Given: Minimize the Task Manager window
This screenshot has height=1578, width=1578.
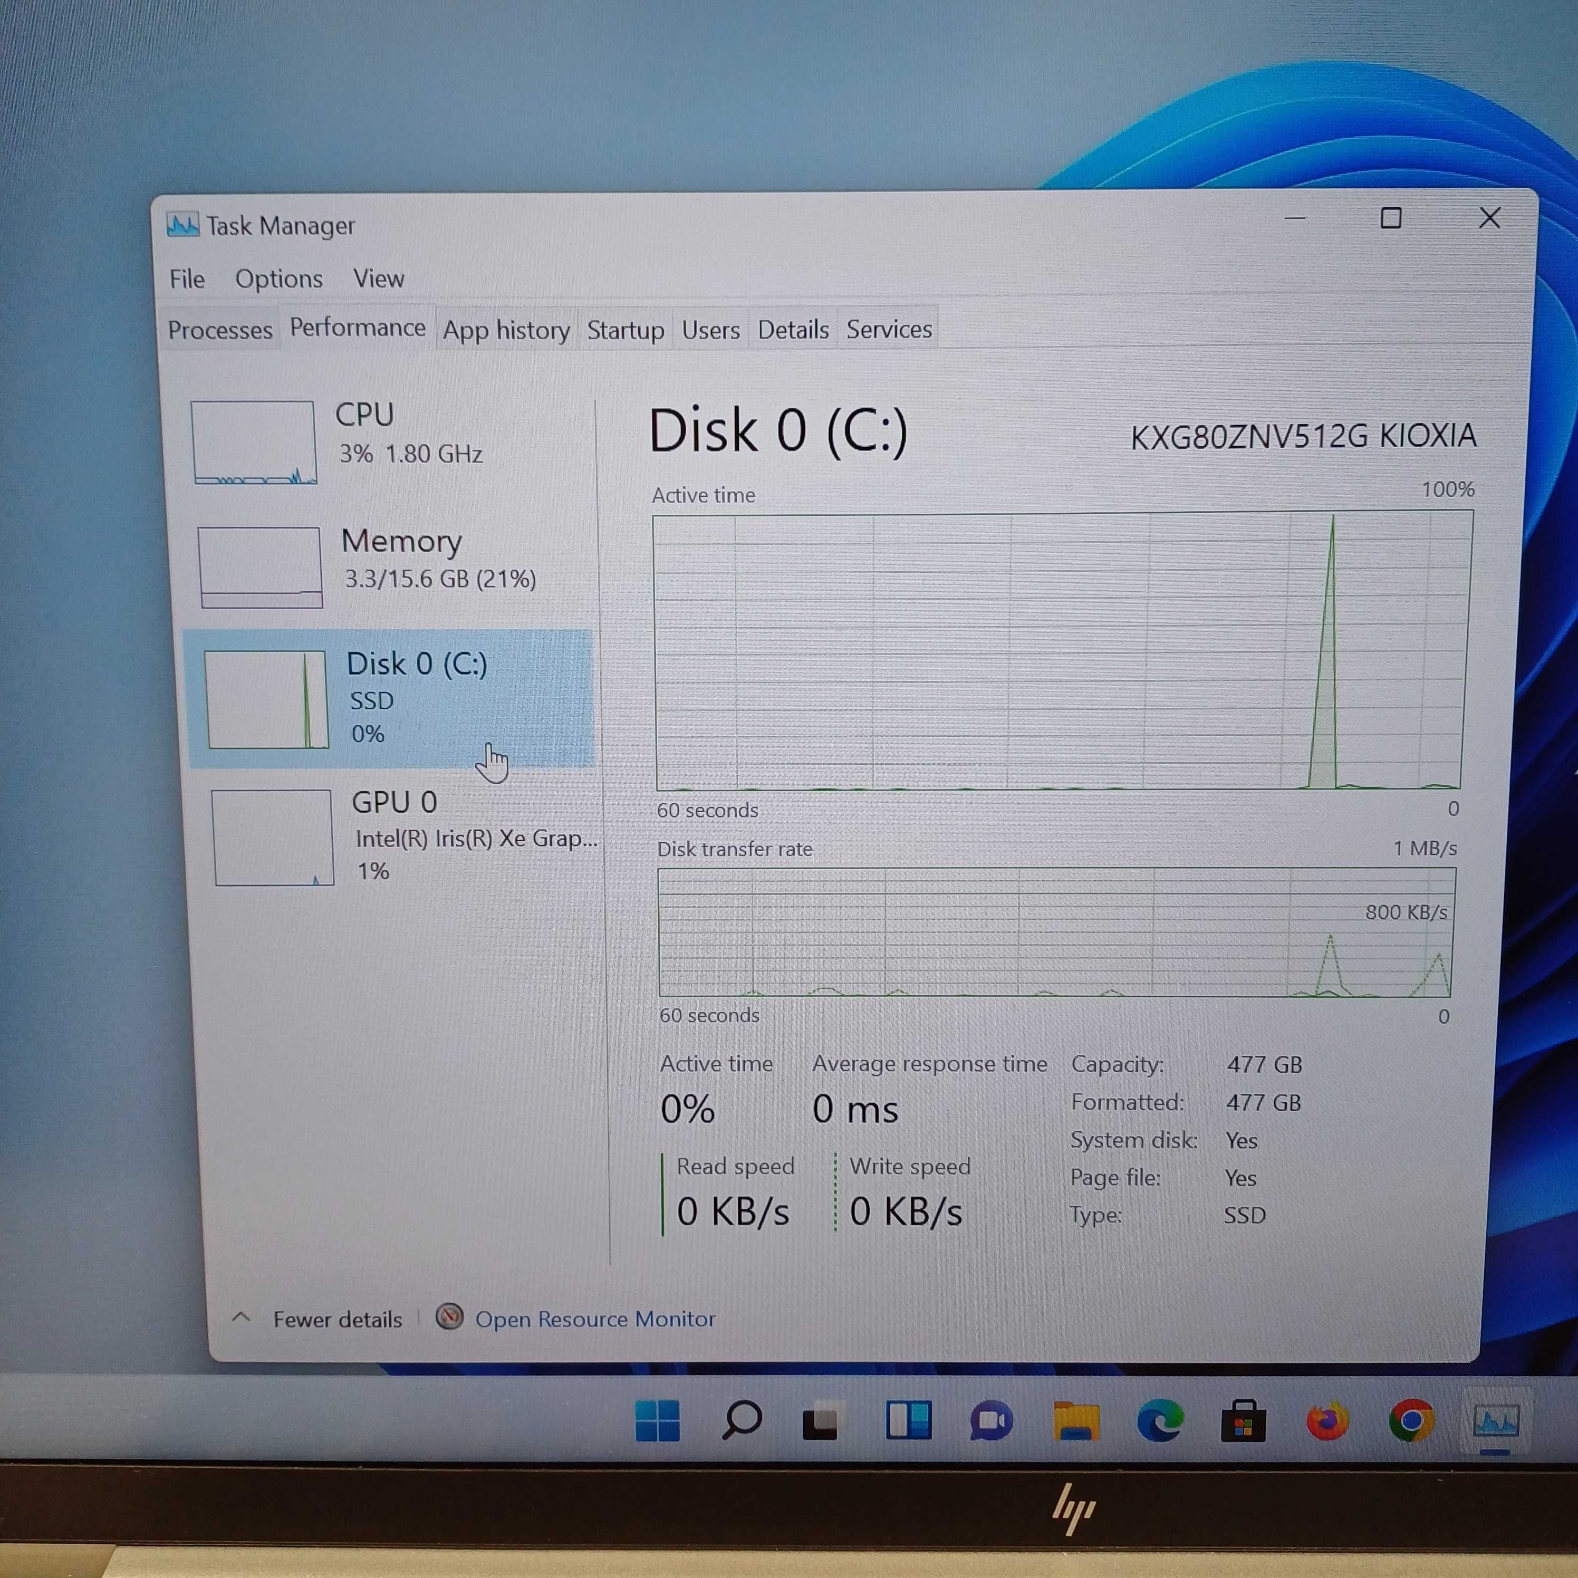Looking at the screenshot, I should [1295, 218].
